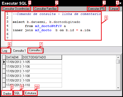Open the SQL bottom tab
Image resolution: width=123 pixels, height=97 pixels.
click(18, 93)
